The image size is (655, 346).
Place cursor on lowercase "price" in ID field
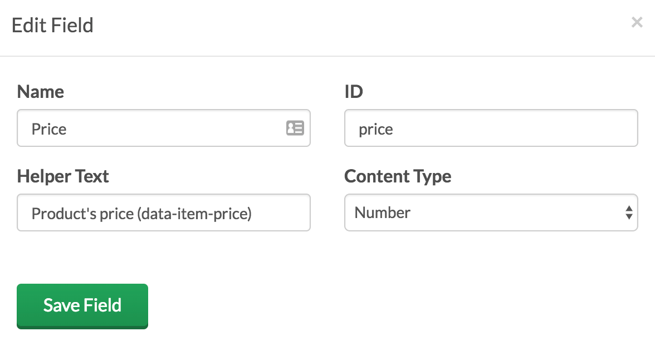pyautogui.click(x=376, y=129)
